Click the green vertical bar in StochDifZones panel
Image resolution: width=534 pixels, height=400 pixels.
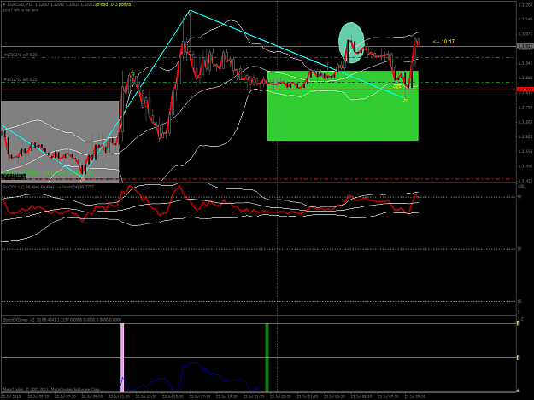267,357
